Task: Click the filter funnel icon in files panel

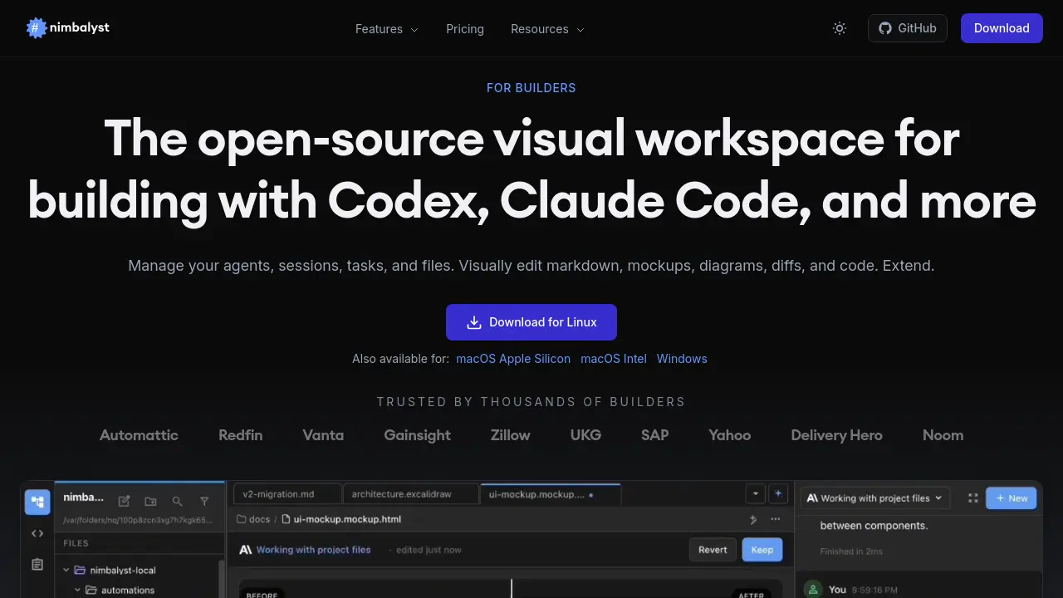Action: [x=204, y=501]
